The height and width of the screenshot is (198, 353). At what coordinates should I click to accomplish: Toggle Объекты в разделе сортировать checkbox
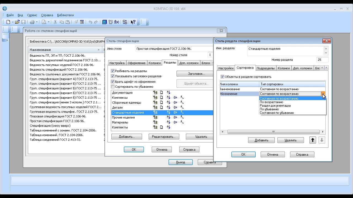point(222,77)
